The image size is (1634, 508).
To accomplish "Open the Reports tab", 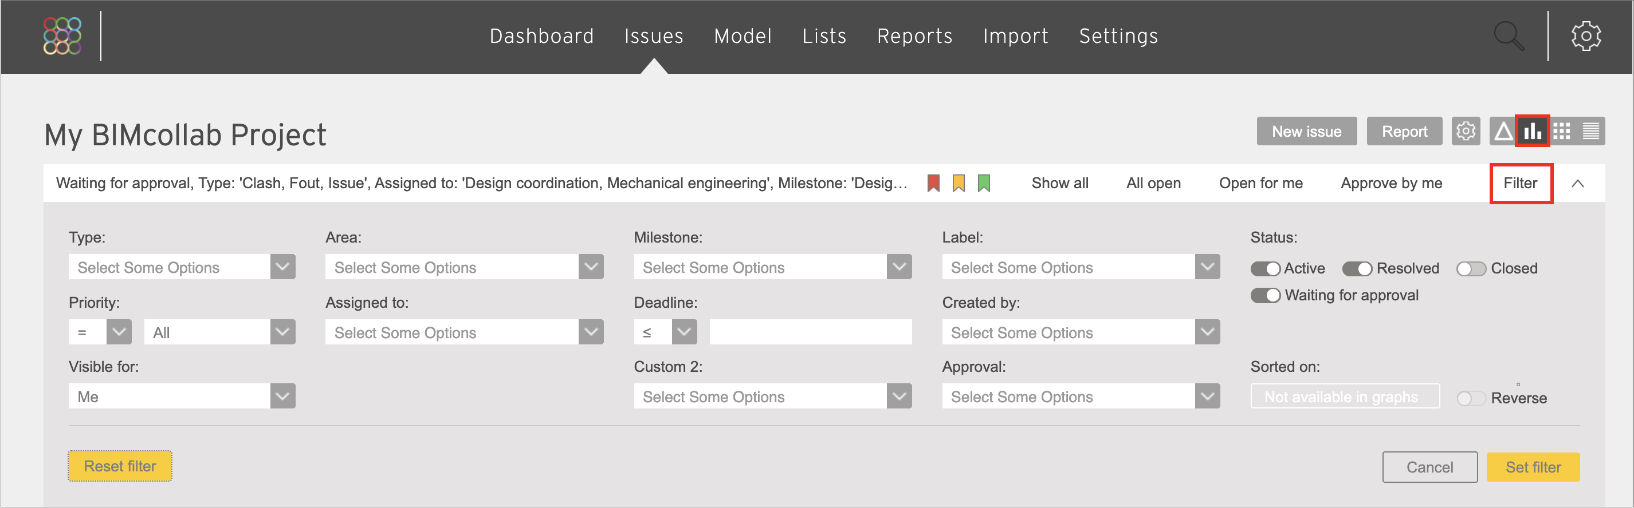I will coord(914,36).
